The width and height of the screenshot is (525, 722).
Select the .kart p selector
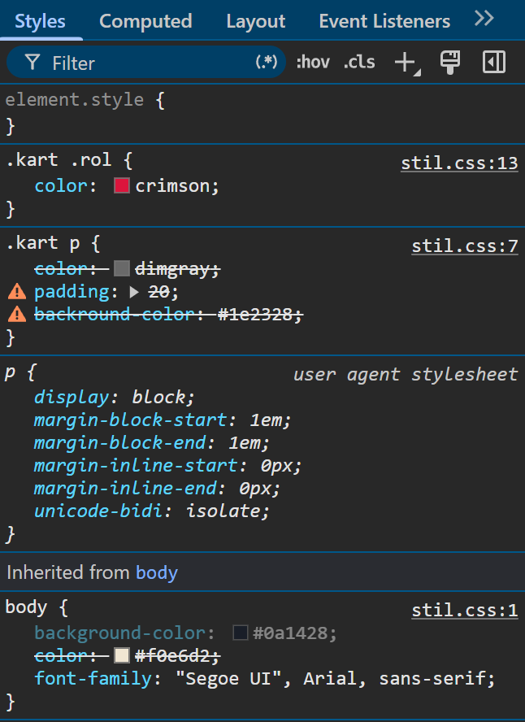[x=42, y=242]
